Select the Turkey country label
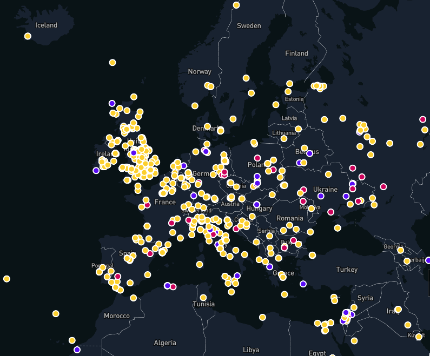This screenshot has height=356, width=430. [x=347, y=270]
